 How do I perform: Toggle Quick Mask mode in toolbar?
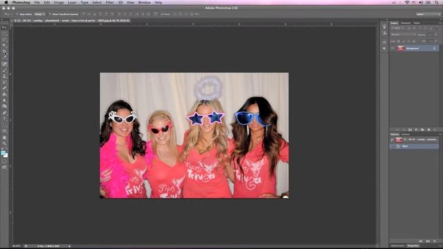click(4, 161)
